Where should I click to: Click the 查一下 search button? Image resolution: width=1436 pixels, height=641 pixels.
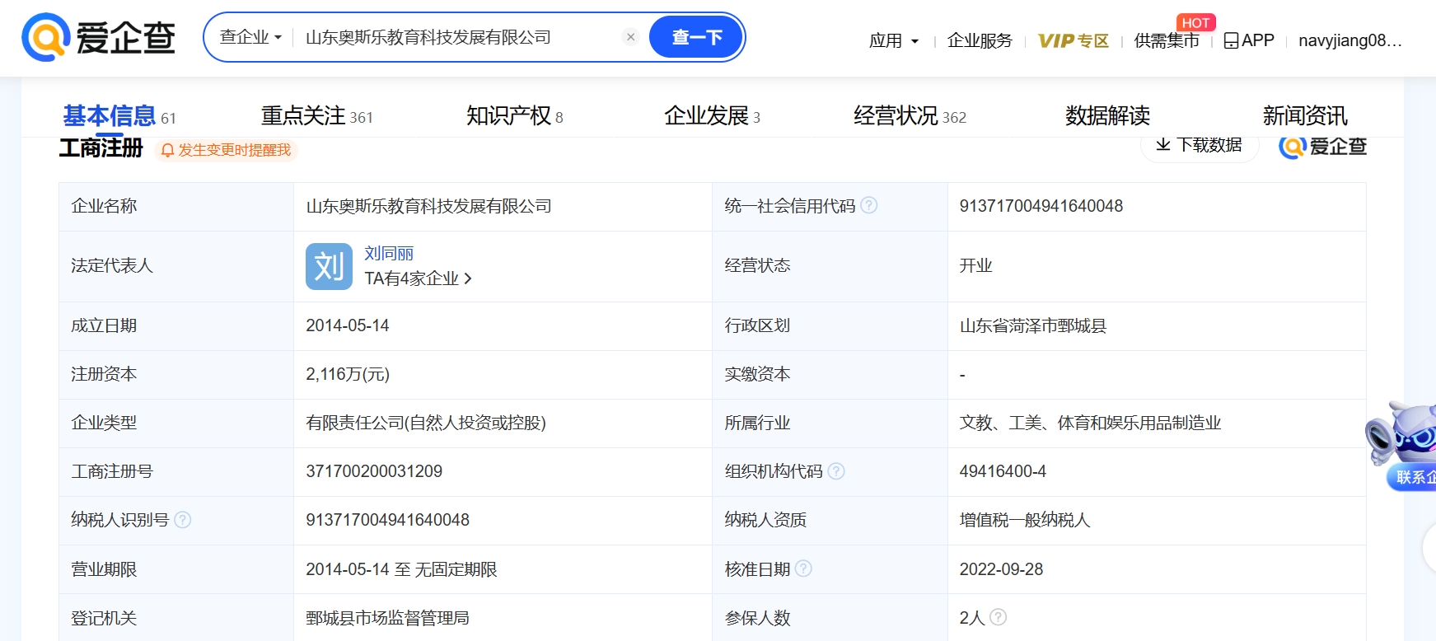coord(696,37)
